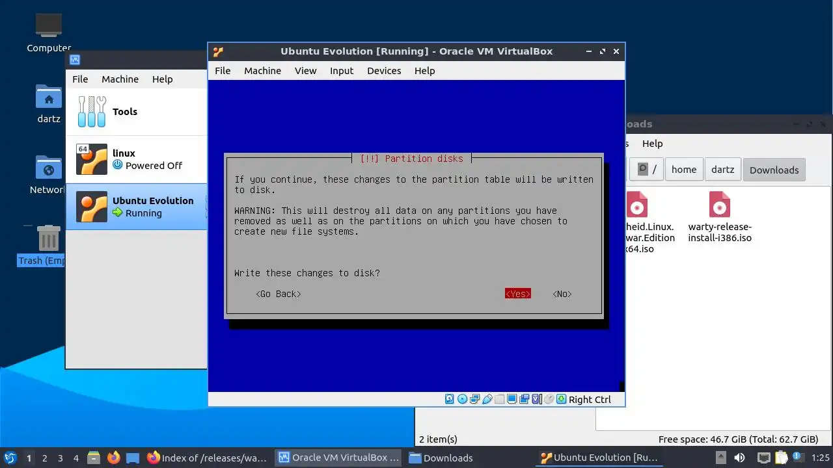Switch to workspace 2
Viewport: 833px width, 468px height.
coord(44,458)
